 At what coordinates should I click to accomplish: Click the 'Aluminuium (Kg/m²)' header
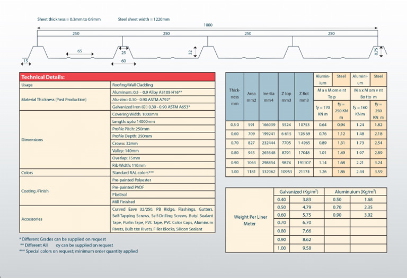(356, 192)
